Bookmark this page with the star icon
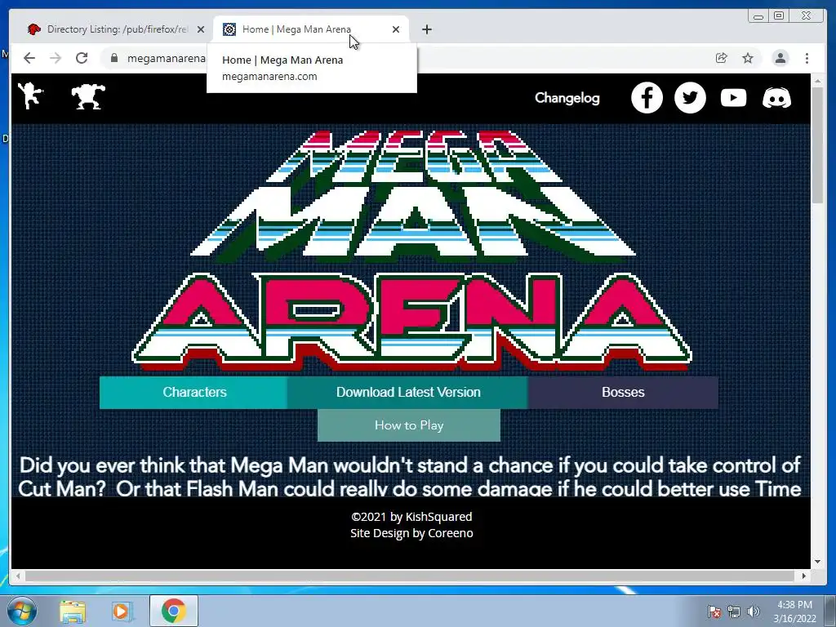This screenshot has width=836, height=627. tap(748, 58)
